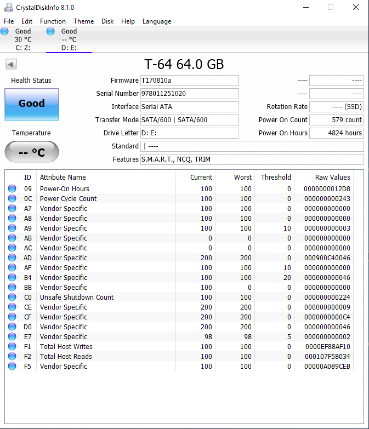Click the Serial Number field
This screenshot has height=429, width=369.
[189, 94]
